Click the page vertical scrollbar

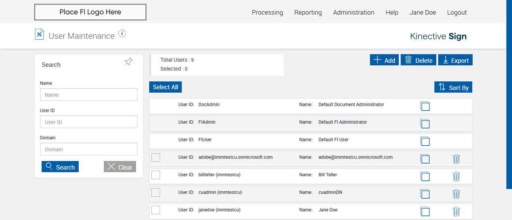pyautogui.click(x=509, y=93)
